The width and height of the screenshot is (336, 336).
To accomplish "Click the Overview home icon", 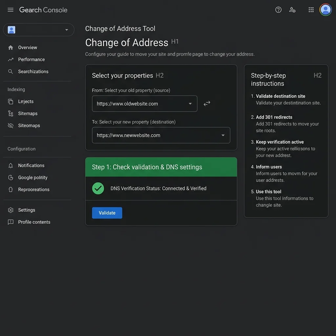I will (x=10, y=48).
